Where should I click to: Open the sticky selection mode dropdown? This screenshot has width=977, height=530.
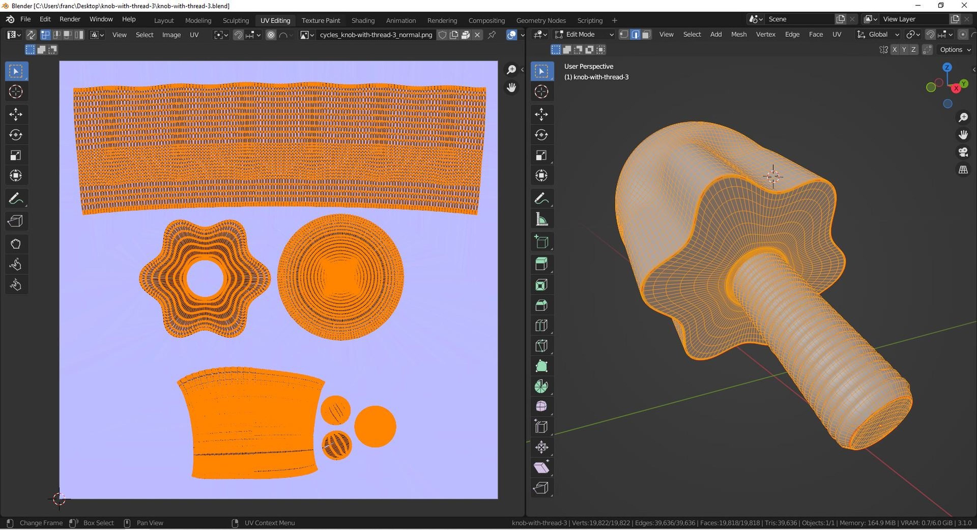[97, 35]
